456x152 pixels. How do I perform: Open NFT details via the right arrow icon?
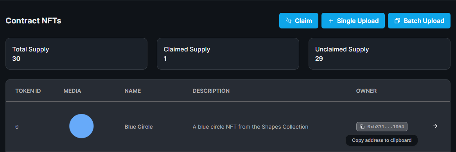435,126
